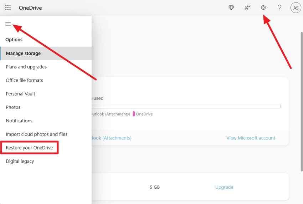This screenshot has height=204, width=303.
Task: Open Office file formats option
Action: coord(24,80)
